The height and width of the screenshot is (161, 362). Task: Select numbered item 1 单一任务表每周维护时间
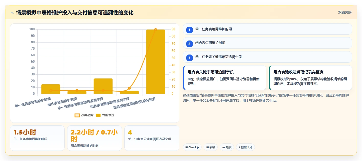[267, 29]
